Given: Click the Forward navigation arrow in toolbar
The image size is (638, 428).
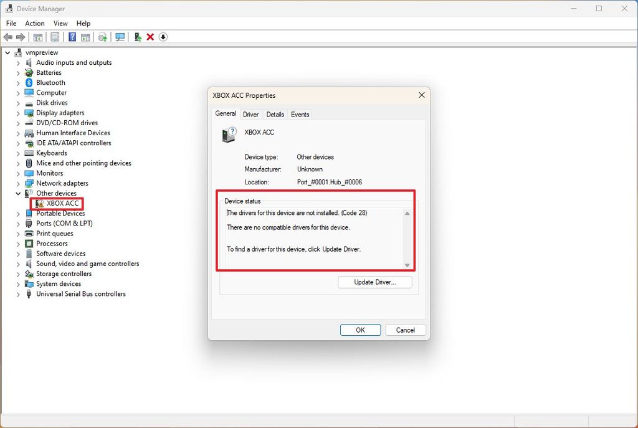Looking at the screenshot, I should click(20, 37).
